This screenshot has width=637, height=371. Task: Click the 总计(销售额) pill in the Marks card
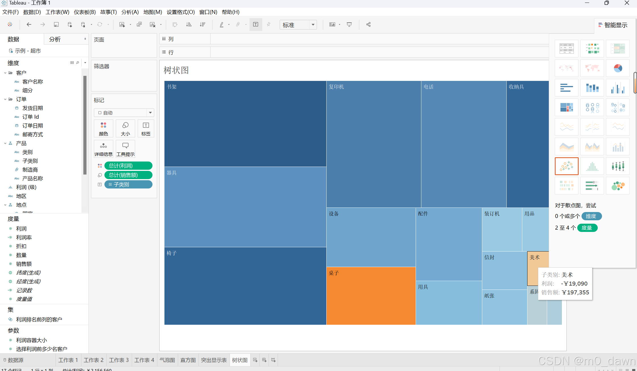tap(128, 175)
